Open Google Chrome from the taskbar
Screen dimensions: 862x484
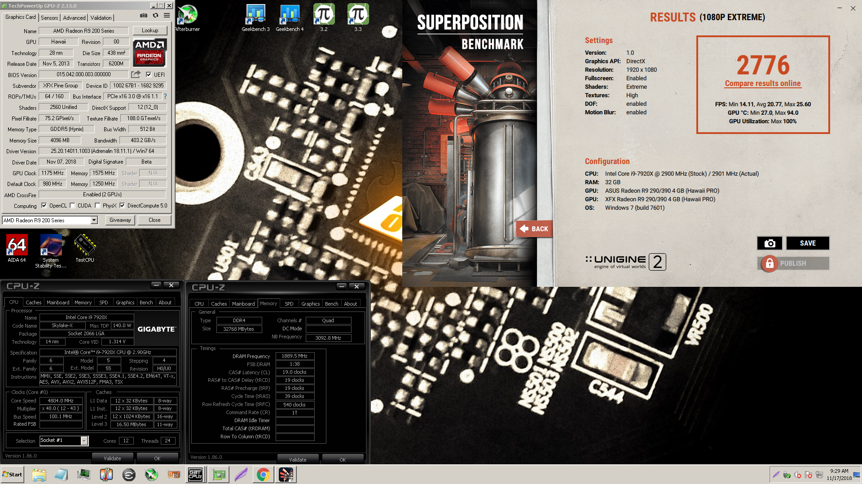(x=264, y=475)
